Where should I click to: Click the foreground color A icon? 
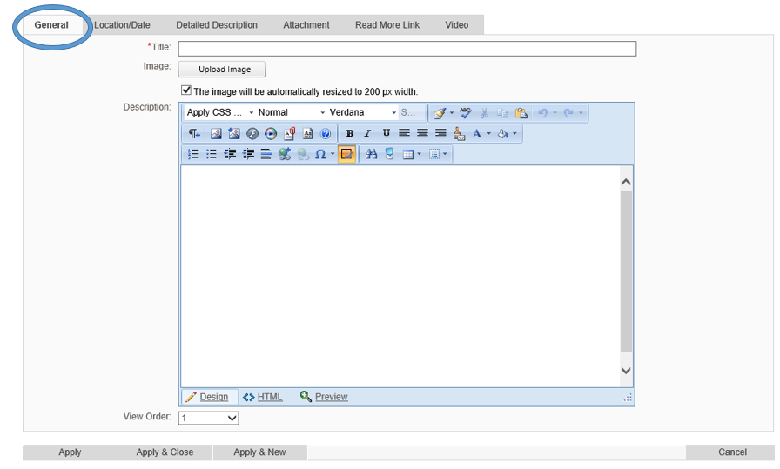coord(476,133)
